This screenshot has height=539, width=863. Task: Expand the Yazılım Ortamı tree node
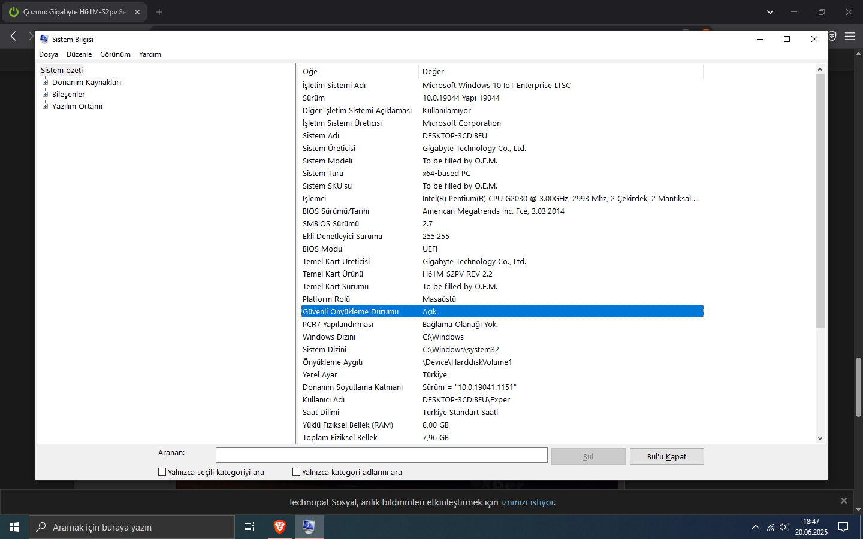coord(45,107)
